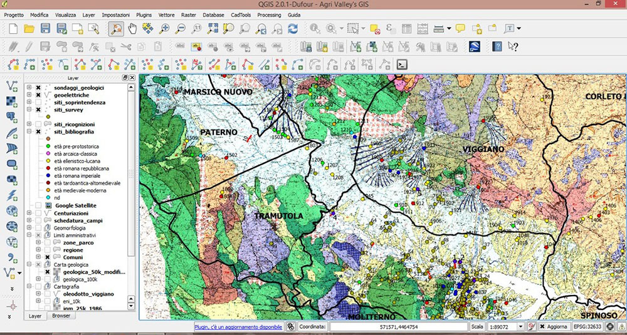Switch to the Browser tab
Image resolution: width=627 pixels, height=335 pixels.
60,316
